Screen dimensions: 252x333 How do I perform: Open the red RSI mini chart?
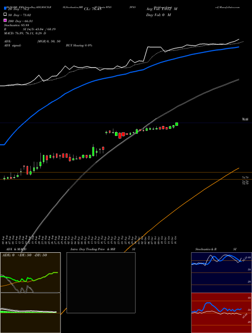[x=221, y=313]
